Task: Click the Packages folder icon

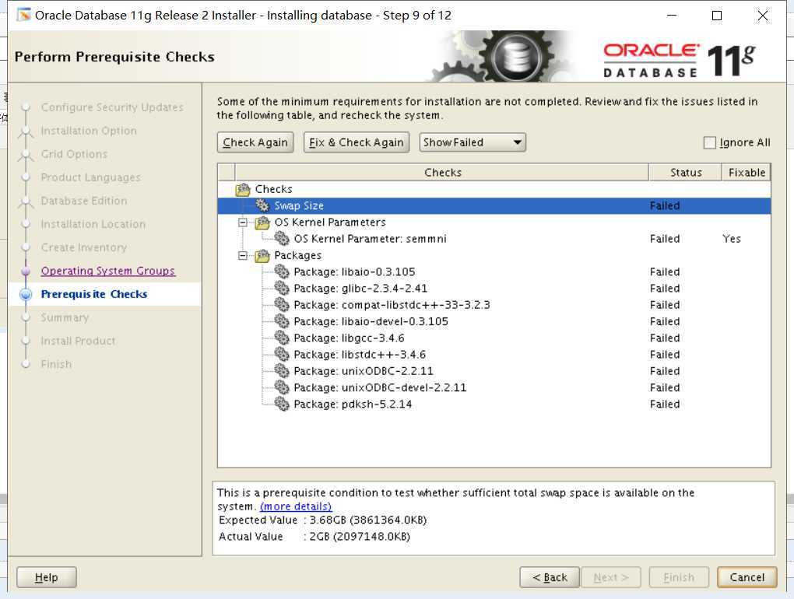Action: (x=262, y=255)
